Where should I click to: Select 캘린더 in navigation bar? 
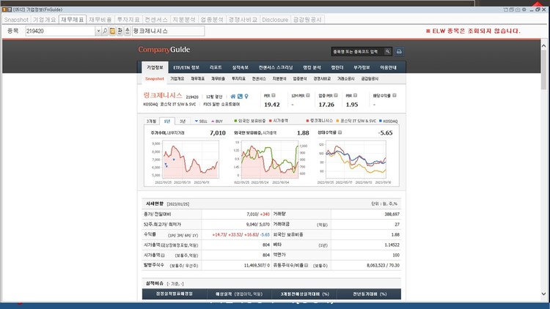coord(337,67)
